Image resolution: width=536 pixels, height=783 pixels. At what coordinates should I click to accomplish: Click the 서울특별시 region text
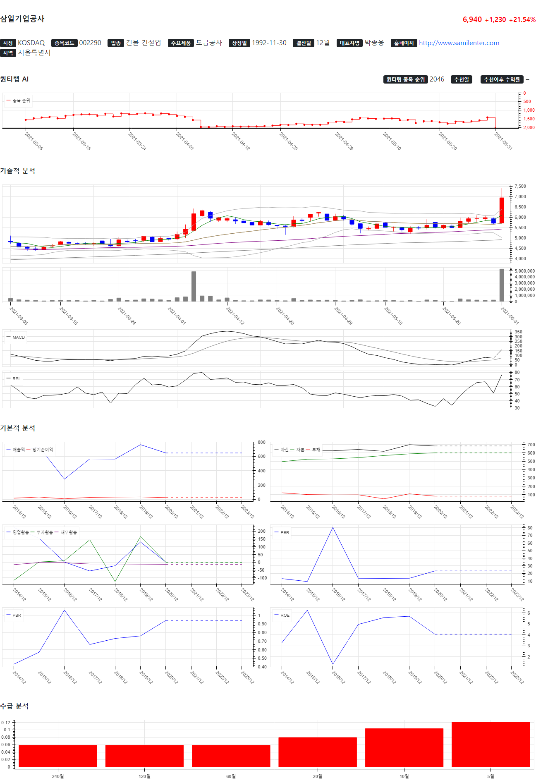(34, 53)
